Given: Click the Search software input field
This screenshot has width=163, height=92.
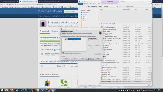Looking at the screenshot, I should [x=71, y=11].
